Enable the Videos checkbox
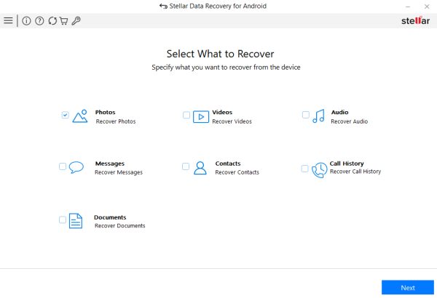This screenshot has height=298, width=437. (186, 115)
